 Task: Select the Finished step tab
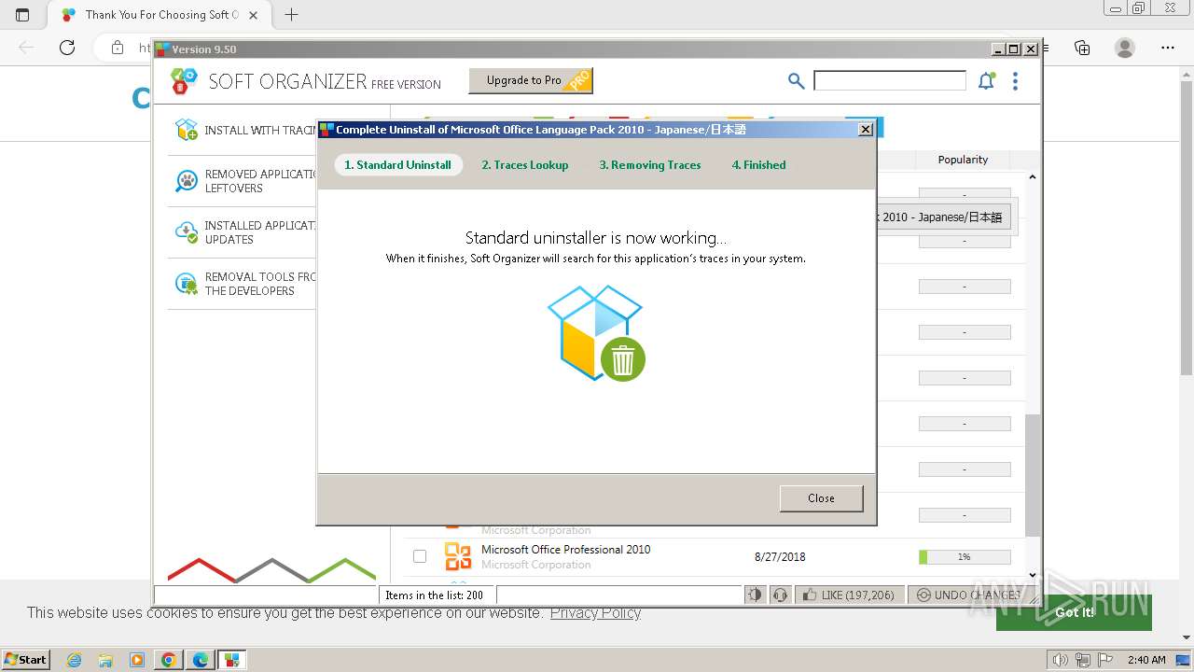pyautogui.click(x=758, y=164)
